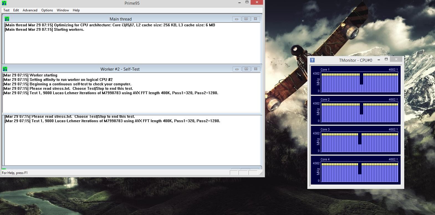Minimize the TMonitor window

click(x=378, y=60)
